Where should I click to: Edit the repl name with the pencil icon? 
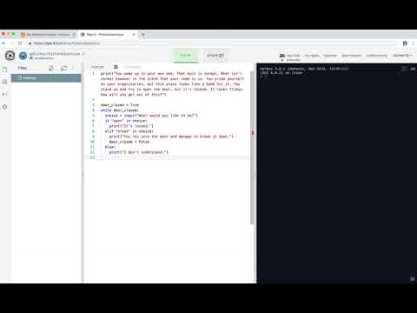tap(83, 54)
